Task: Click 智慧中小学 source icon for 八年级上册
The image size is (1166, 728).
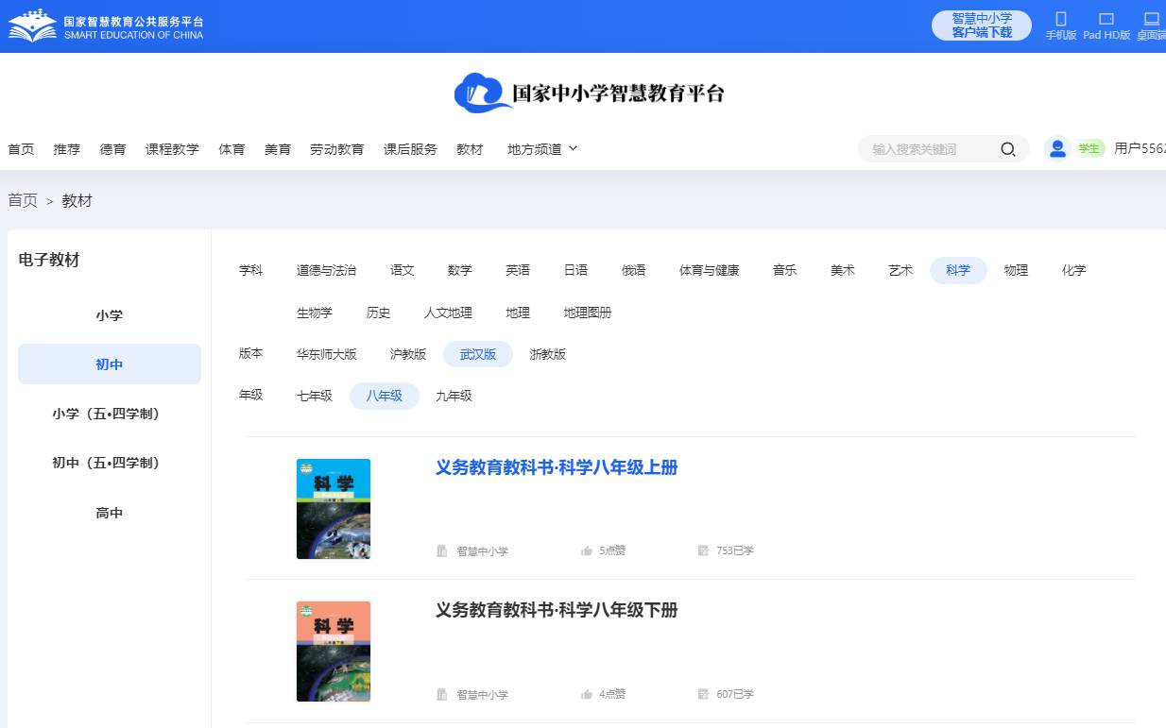Action: coord(442,550)
